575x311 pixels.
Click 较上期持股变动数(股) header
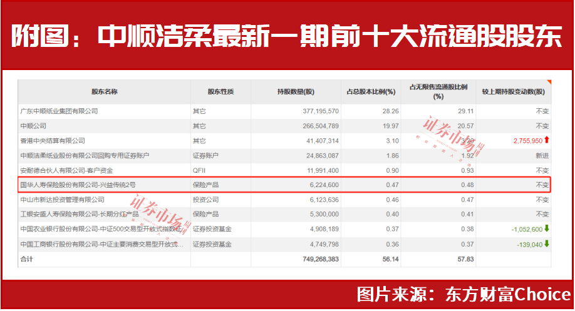point(514,91)
